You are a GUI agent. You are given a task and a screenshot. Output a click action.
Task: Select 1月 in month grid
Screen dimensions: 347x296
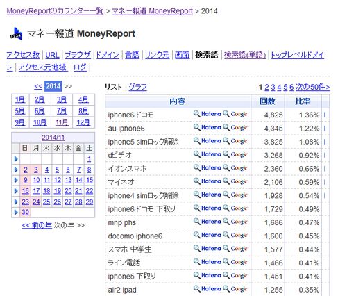20,99
